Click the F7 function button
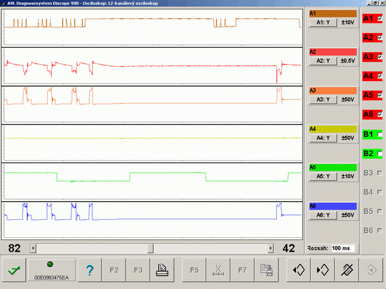 pyautogui.click(x=242, y=270)
